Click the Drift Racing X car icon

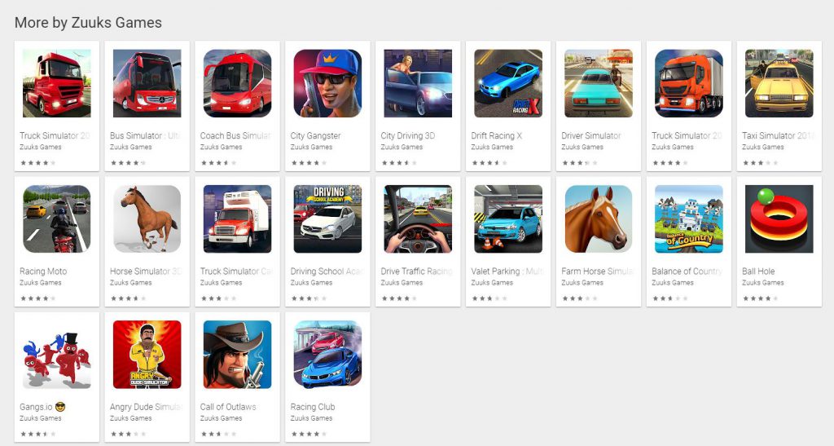(508, 83)
